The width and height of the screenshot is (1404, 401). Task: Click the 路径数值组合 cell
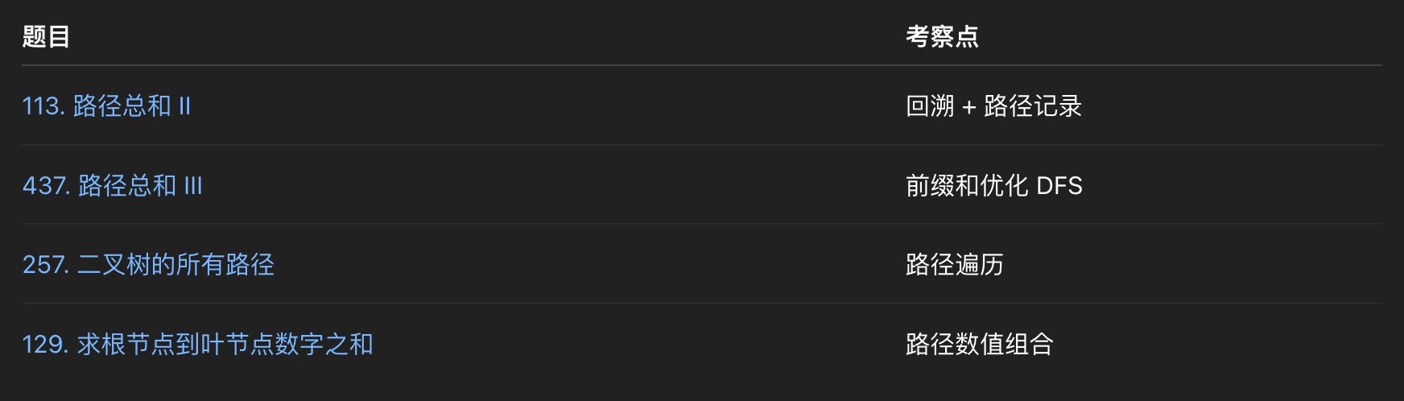click(x=979, y=344)
